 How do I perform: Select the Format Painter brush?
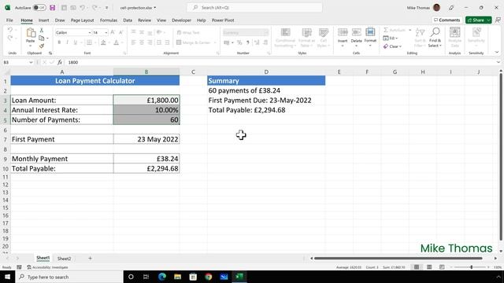(x=42, y=46)
